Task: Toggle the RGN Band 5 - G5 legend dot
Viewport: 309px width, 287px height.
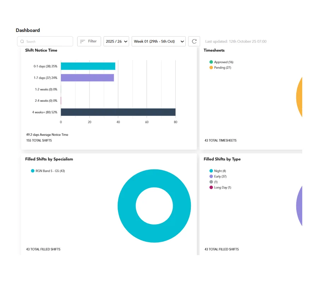Action: click(33, 171)
